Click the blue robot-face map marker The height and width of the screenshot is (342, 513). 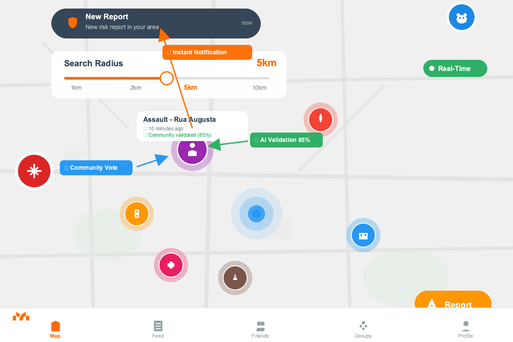363,235
